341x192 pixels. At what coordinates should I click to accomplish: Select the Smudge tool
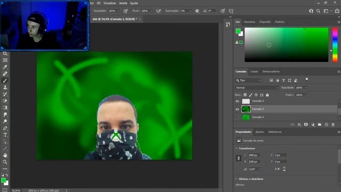coord(5,115)
